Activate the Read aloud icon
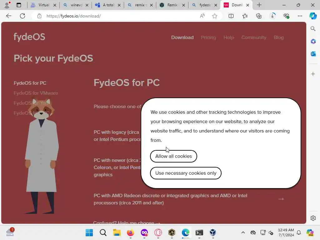 [x=202, y=16]
